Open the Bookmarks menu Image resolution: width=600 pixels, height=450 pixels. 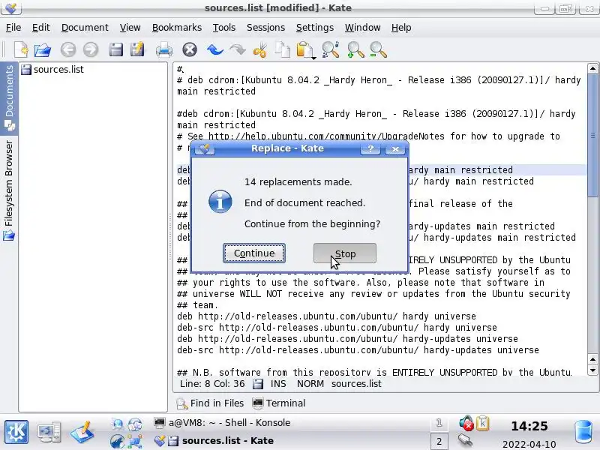pos(177,28)
